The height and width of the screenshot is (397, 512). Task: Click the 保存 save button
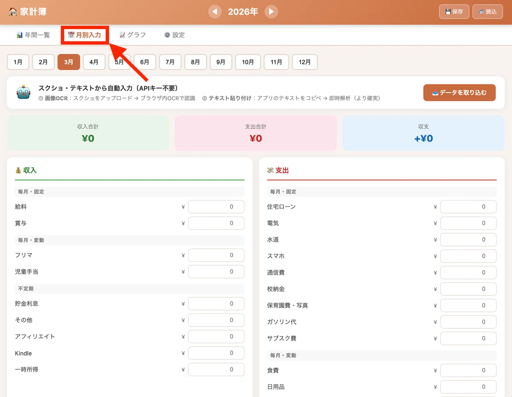(x=454, y=12)
